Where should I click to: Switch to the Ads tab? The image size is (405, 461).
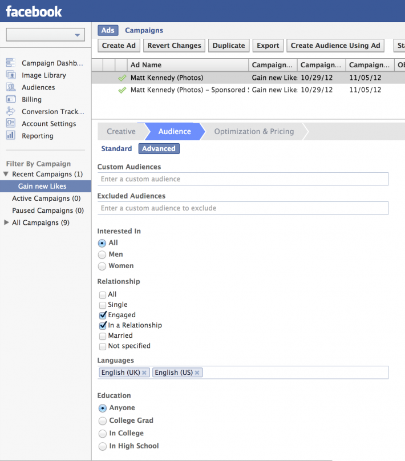click(108, 30)
